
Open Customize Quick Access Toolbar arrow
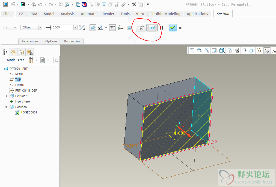(148, 4)
